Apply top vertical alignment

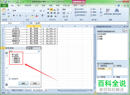tap(48, 10)
